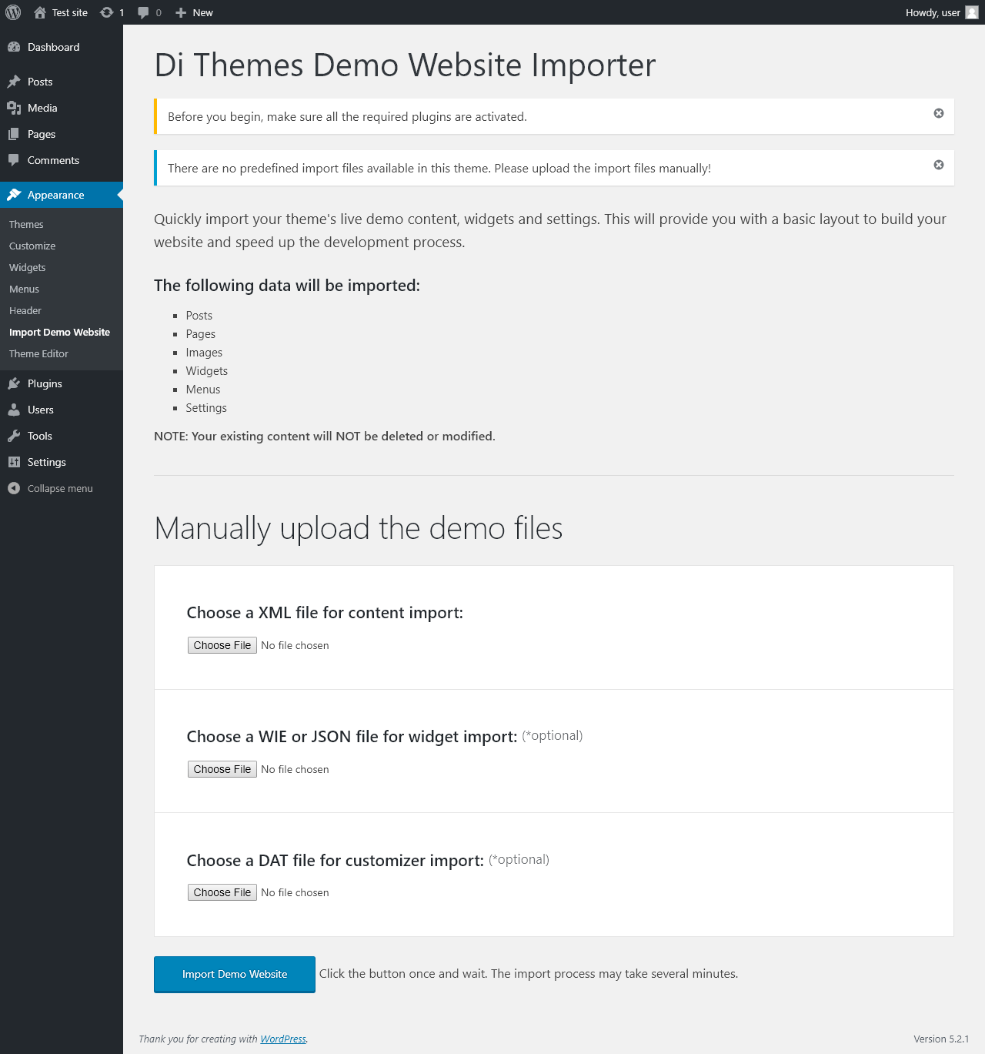Click Menus in the imported data list
This screenshot has height=1054, width=985.
[x=203, y=390]
